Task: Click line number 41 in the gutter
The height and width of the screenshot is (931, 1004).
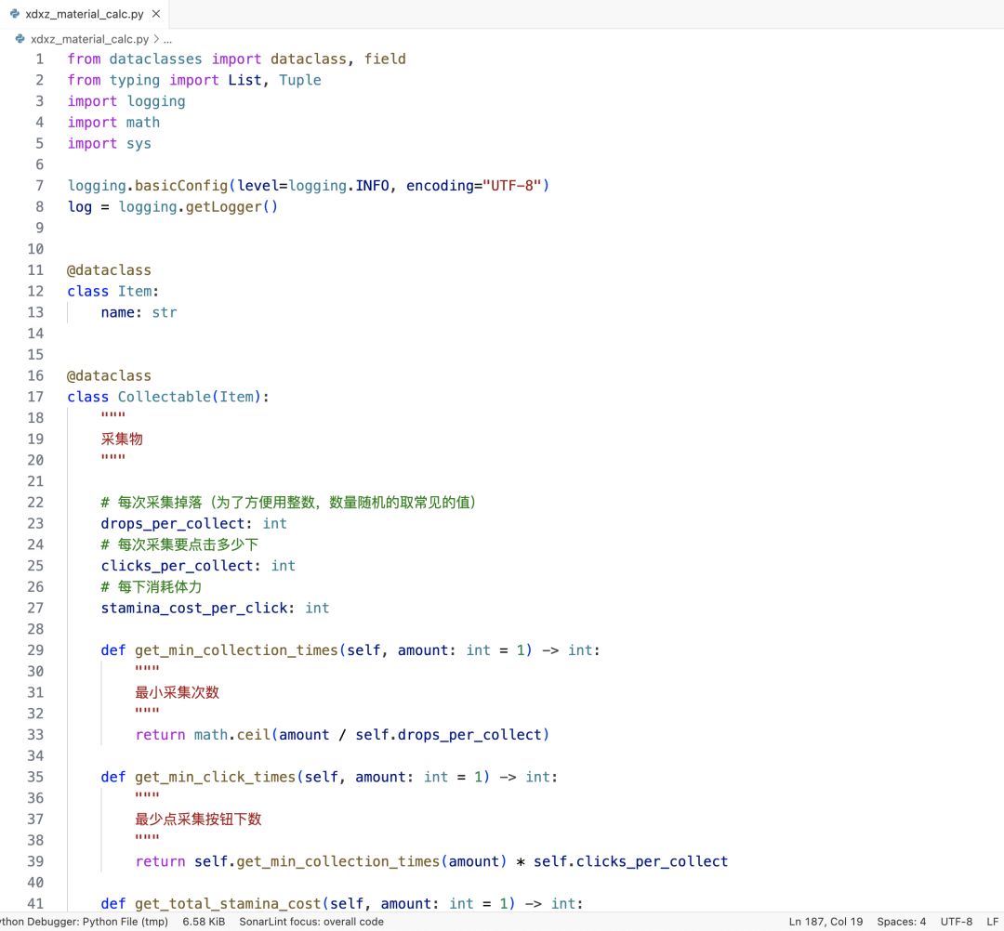Action: 36,903
